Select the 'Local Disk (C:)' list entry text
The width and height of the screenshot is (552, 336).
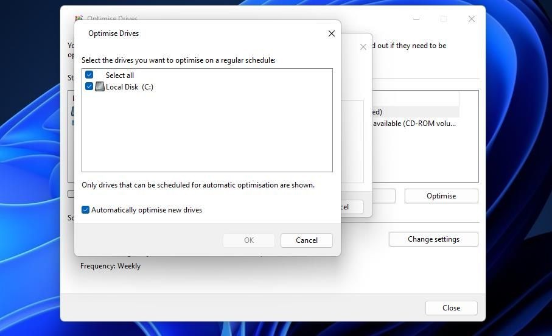130,87
